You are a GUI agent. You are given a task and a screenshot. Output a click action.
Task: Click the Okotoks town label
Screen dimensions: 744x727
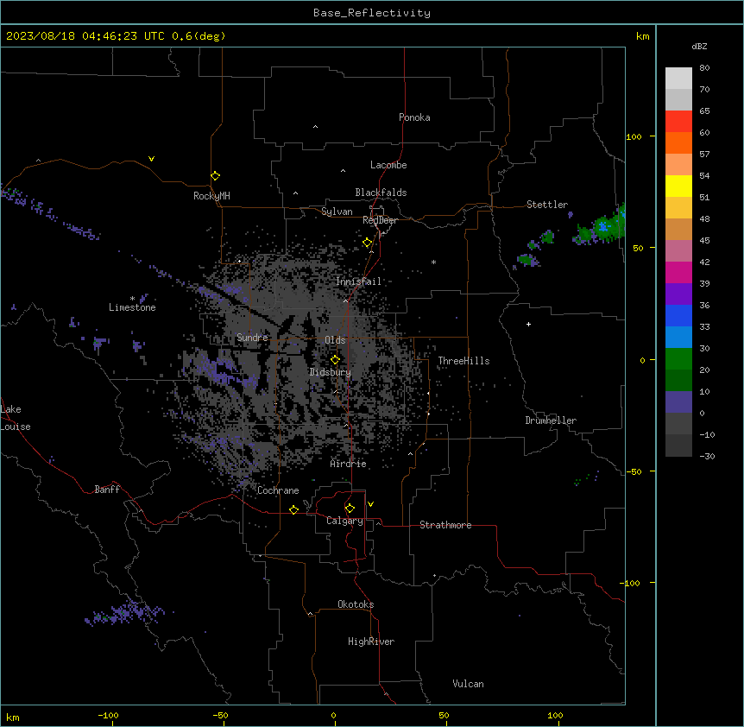[356, 604]
